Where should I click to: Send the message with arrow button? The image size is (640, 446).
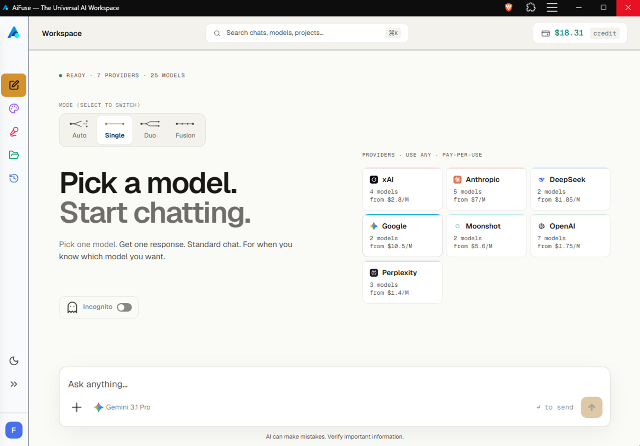click(x=592, y=407)
